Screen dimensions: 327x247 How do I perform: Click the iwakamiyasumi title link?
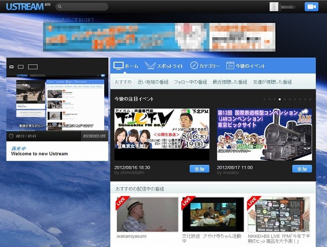point(132,236)
